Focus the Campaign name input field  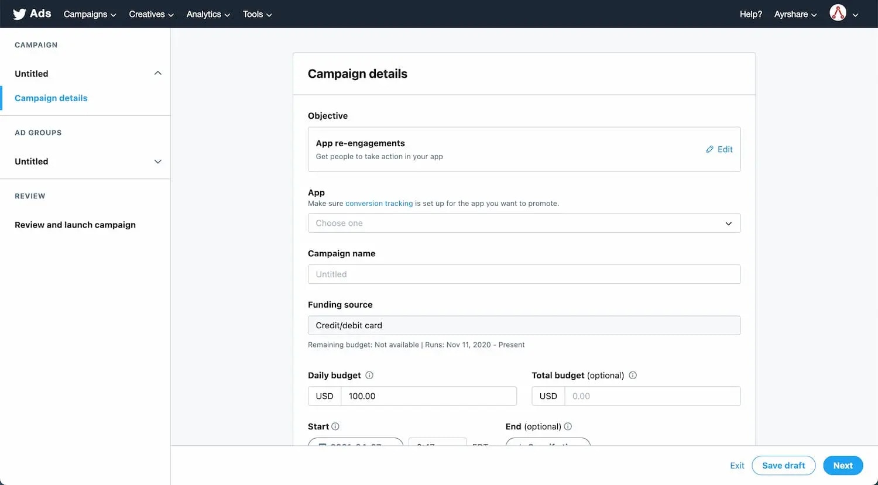click(524, 274)
